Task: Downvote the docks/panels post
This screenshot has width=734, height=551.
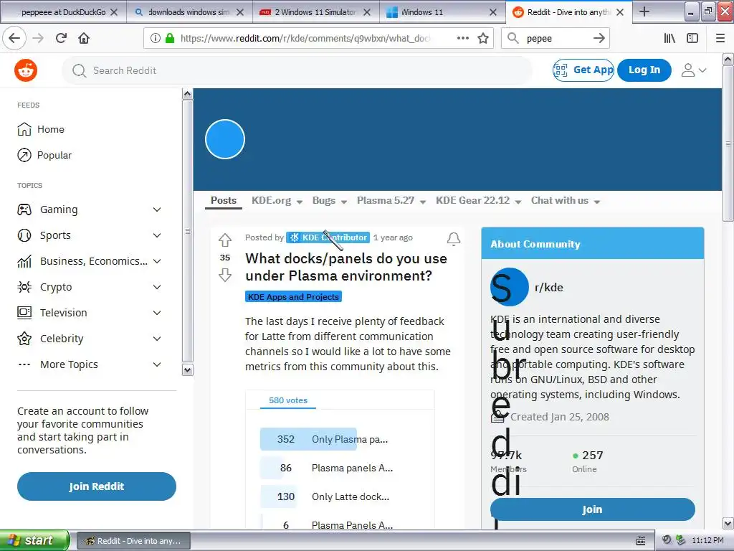Action: coord(225,275)
